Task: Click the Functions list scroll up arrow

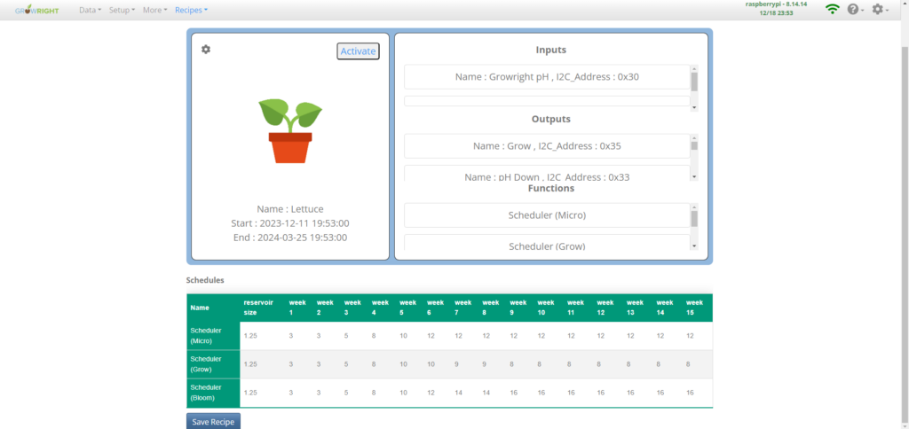Action: pos(694,207)
